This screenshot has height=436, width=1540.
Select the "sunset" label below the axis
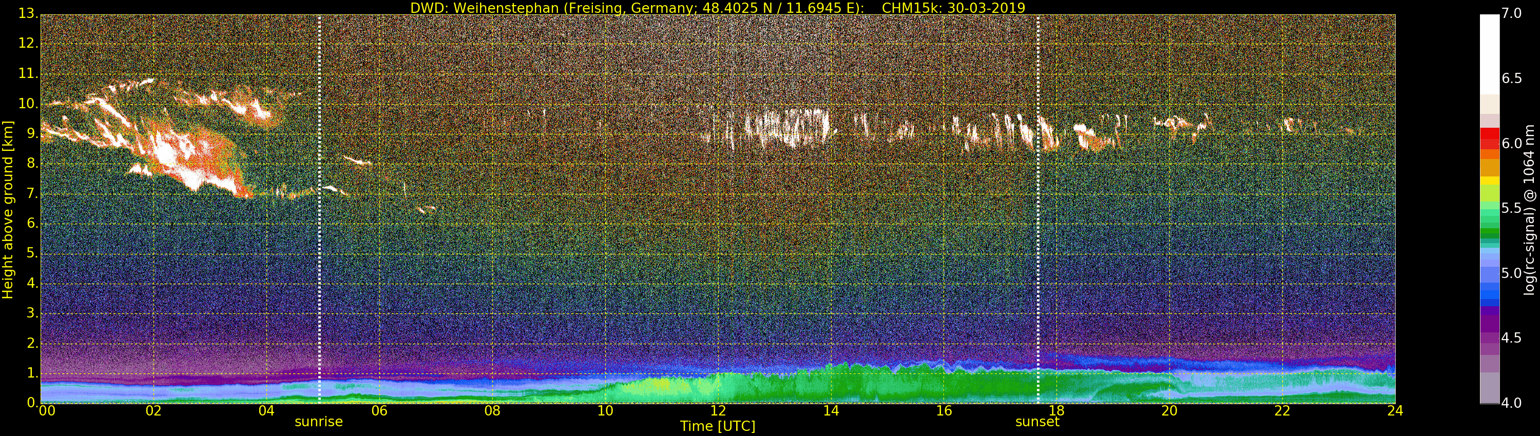click(1037, 422)
